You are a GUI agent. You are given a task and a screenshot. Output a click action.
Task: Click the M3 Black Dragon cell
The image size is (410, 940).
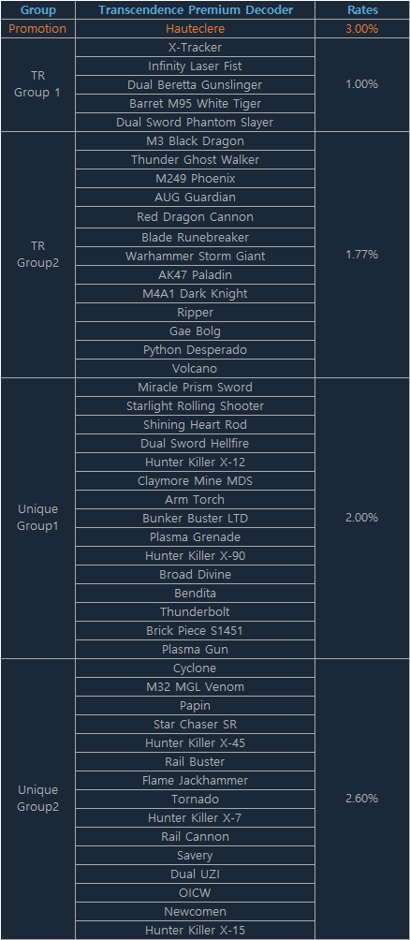click(x=196, y=140)
